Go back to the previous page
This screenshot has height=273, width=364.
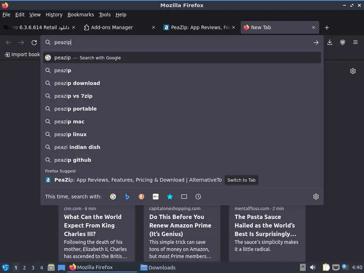pos(9,43)
